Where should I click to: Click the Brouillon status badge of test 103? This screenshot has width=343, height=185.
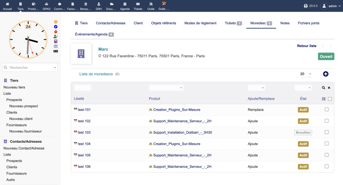click(x=303, y=132)
